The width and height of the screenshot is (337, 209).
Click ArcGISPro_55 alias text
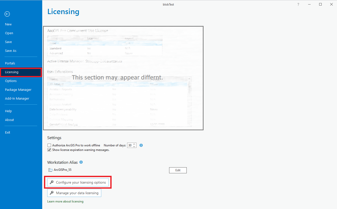tap(63, 170)
